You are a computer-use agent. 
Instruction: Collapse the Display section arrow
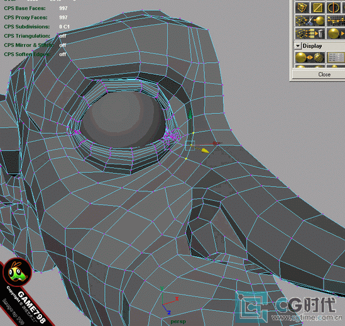point(298,46)
